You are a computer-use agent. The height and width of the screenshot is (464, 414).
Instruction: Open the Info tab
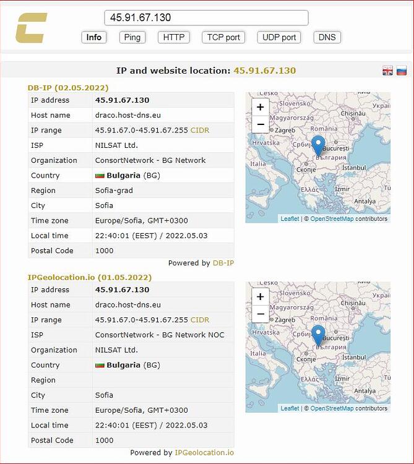tap(94, 37)
